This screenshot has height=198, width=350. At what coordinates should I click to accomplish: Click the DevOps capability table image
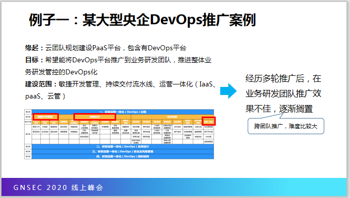coord(119,134)
